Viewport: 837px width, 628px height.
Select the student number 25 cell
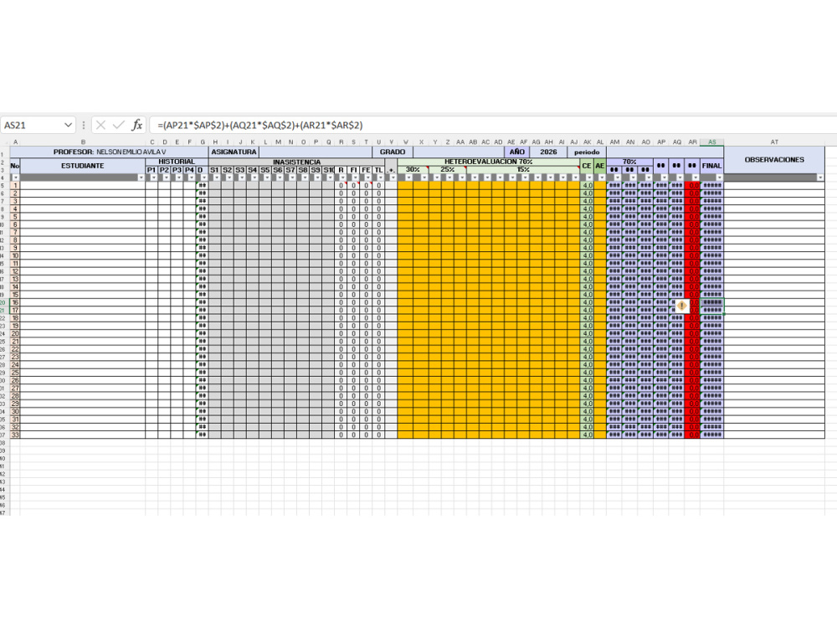coord(15,373)
